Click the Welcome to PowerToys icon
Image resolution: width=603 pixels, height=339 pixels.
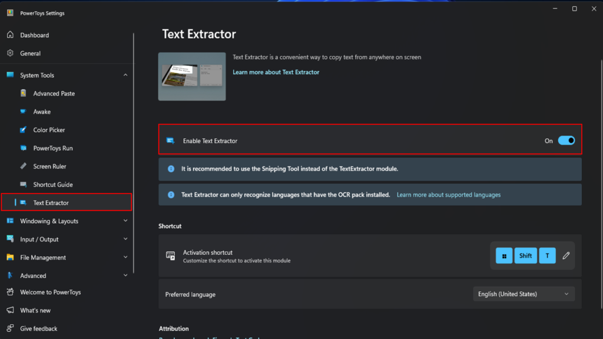pyautogui.click(x=11, y=292)
